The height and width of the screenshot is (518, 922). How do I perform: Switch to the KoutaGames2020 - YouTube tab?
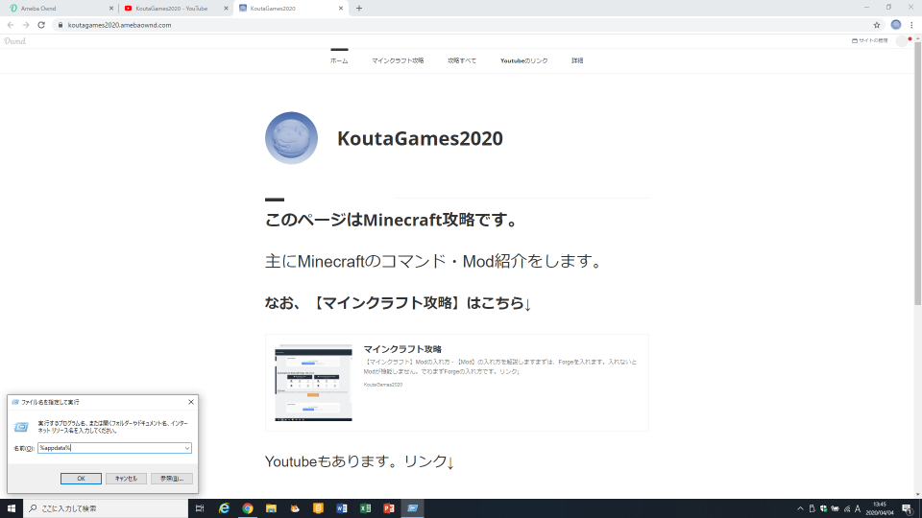(x=177, y=9)
